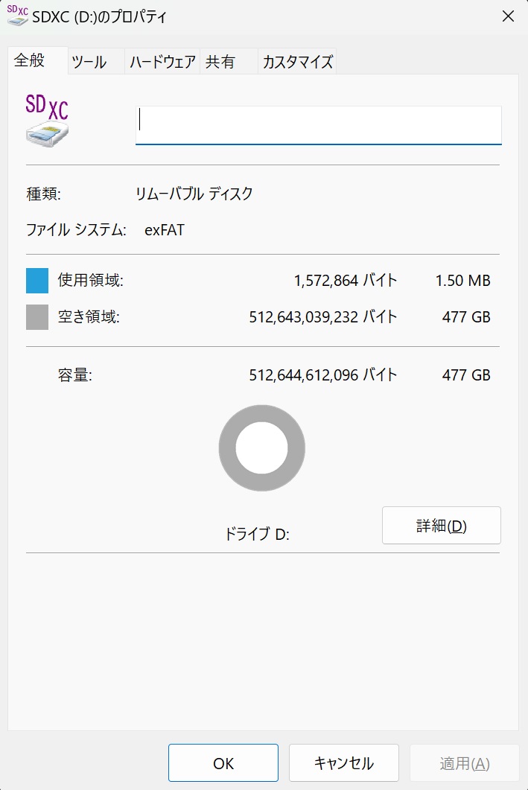
Task: Click the disk usage donut chart
Action: (x=262, y=448)
